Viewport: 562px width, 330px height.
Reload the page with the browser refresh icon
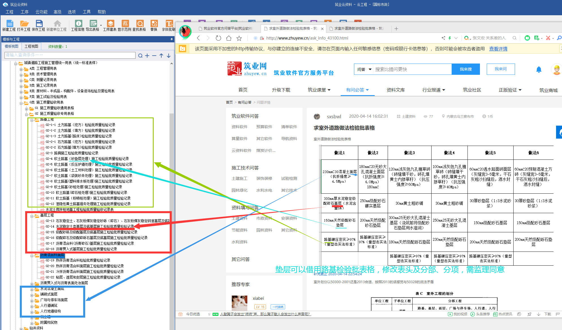[218, 38]
